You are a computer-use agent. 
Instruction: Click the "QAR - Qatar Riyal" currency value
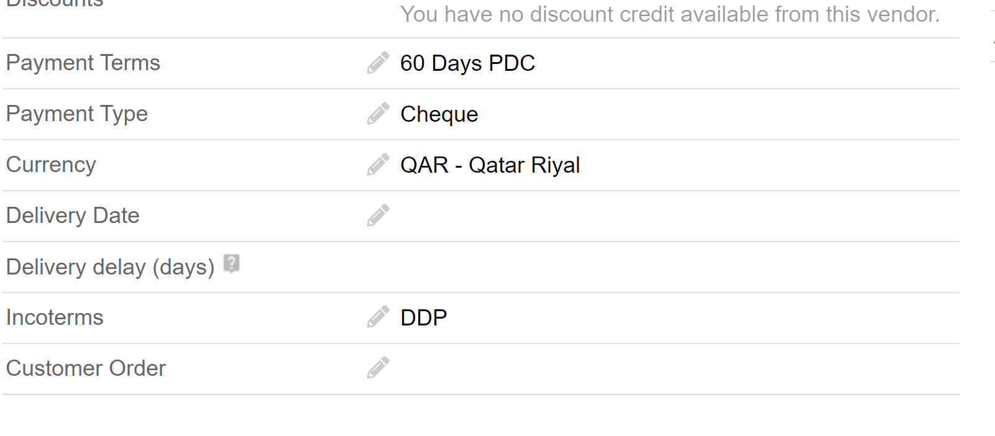490,165
